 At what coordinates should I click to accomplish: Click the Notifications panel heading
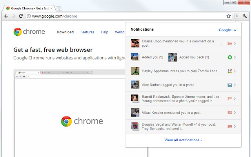point(142,29)
